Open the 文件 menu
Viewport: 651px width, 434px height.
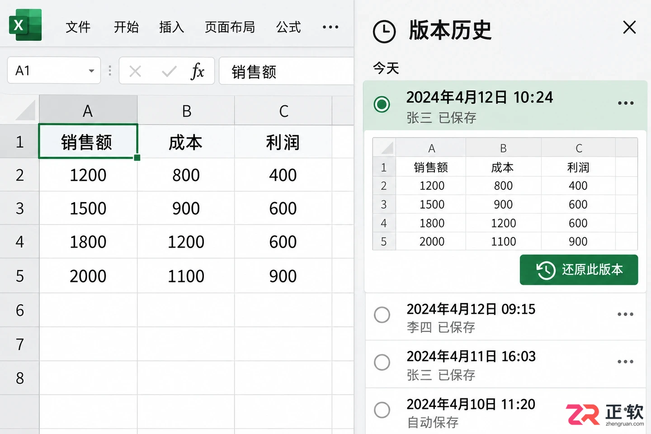coord(78,27)
